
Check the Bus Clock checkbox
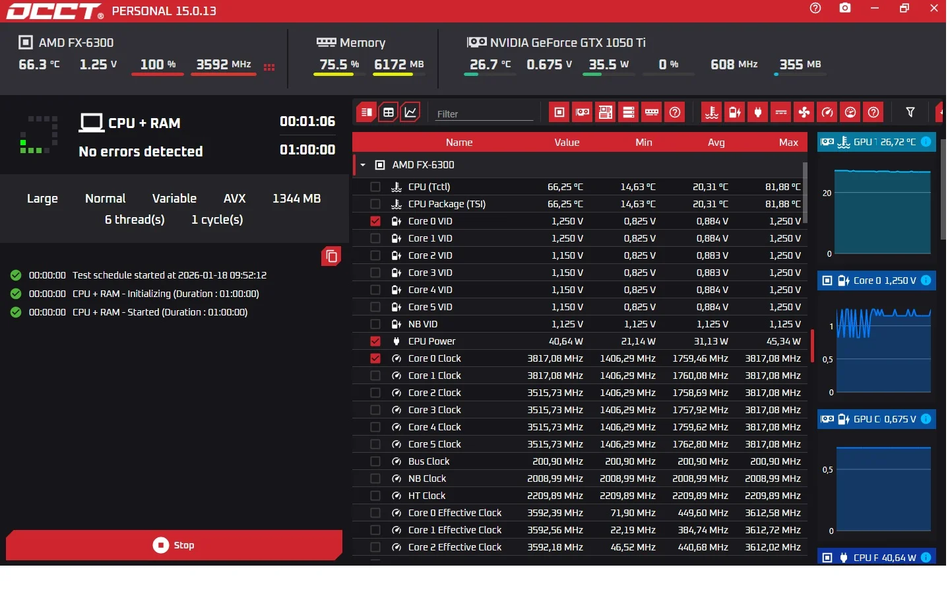(x=375, y=461)
